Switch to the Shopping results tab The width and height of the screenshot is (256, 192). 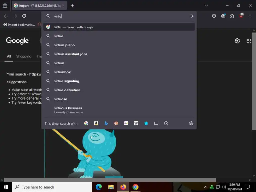point(24,56)
